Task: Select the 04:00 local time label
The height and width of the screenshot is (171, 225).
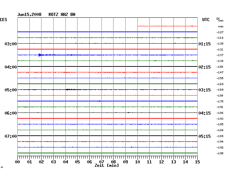Action: [x=11, y=67]
